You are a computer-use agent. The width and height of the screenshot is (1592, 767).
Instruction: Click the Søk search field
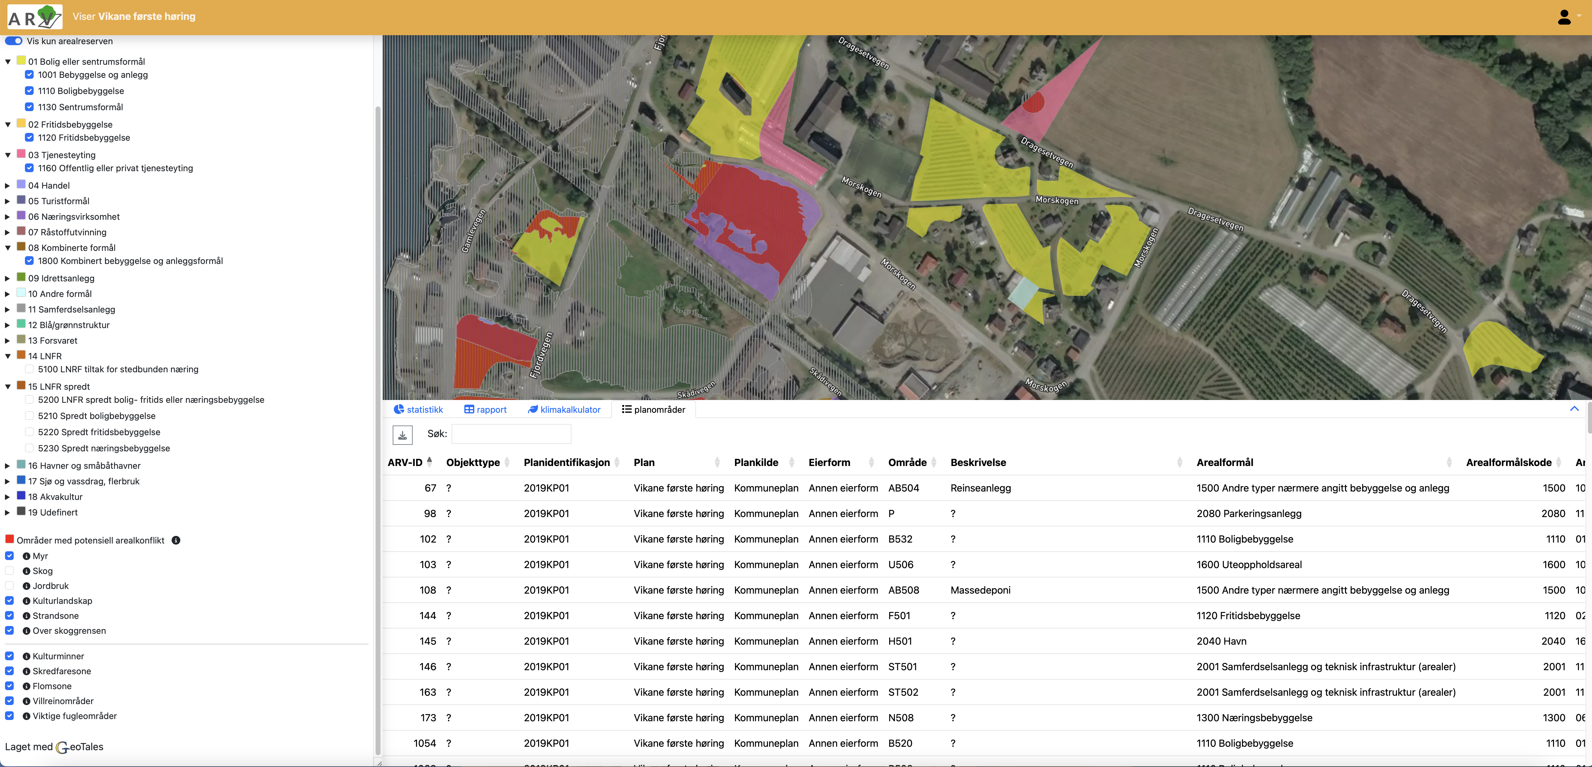pos(511,434)
